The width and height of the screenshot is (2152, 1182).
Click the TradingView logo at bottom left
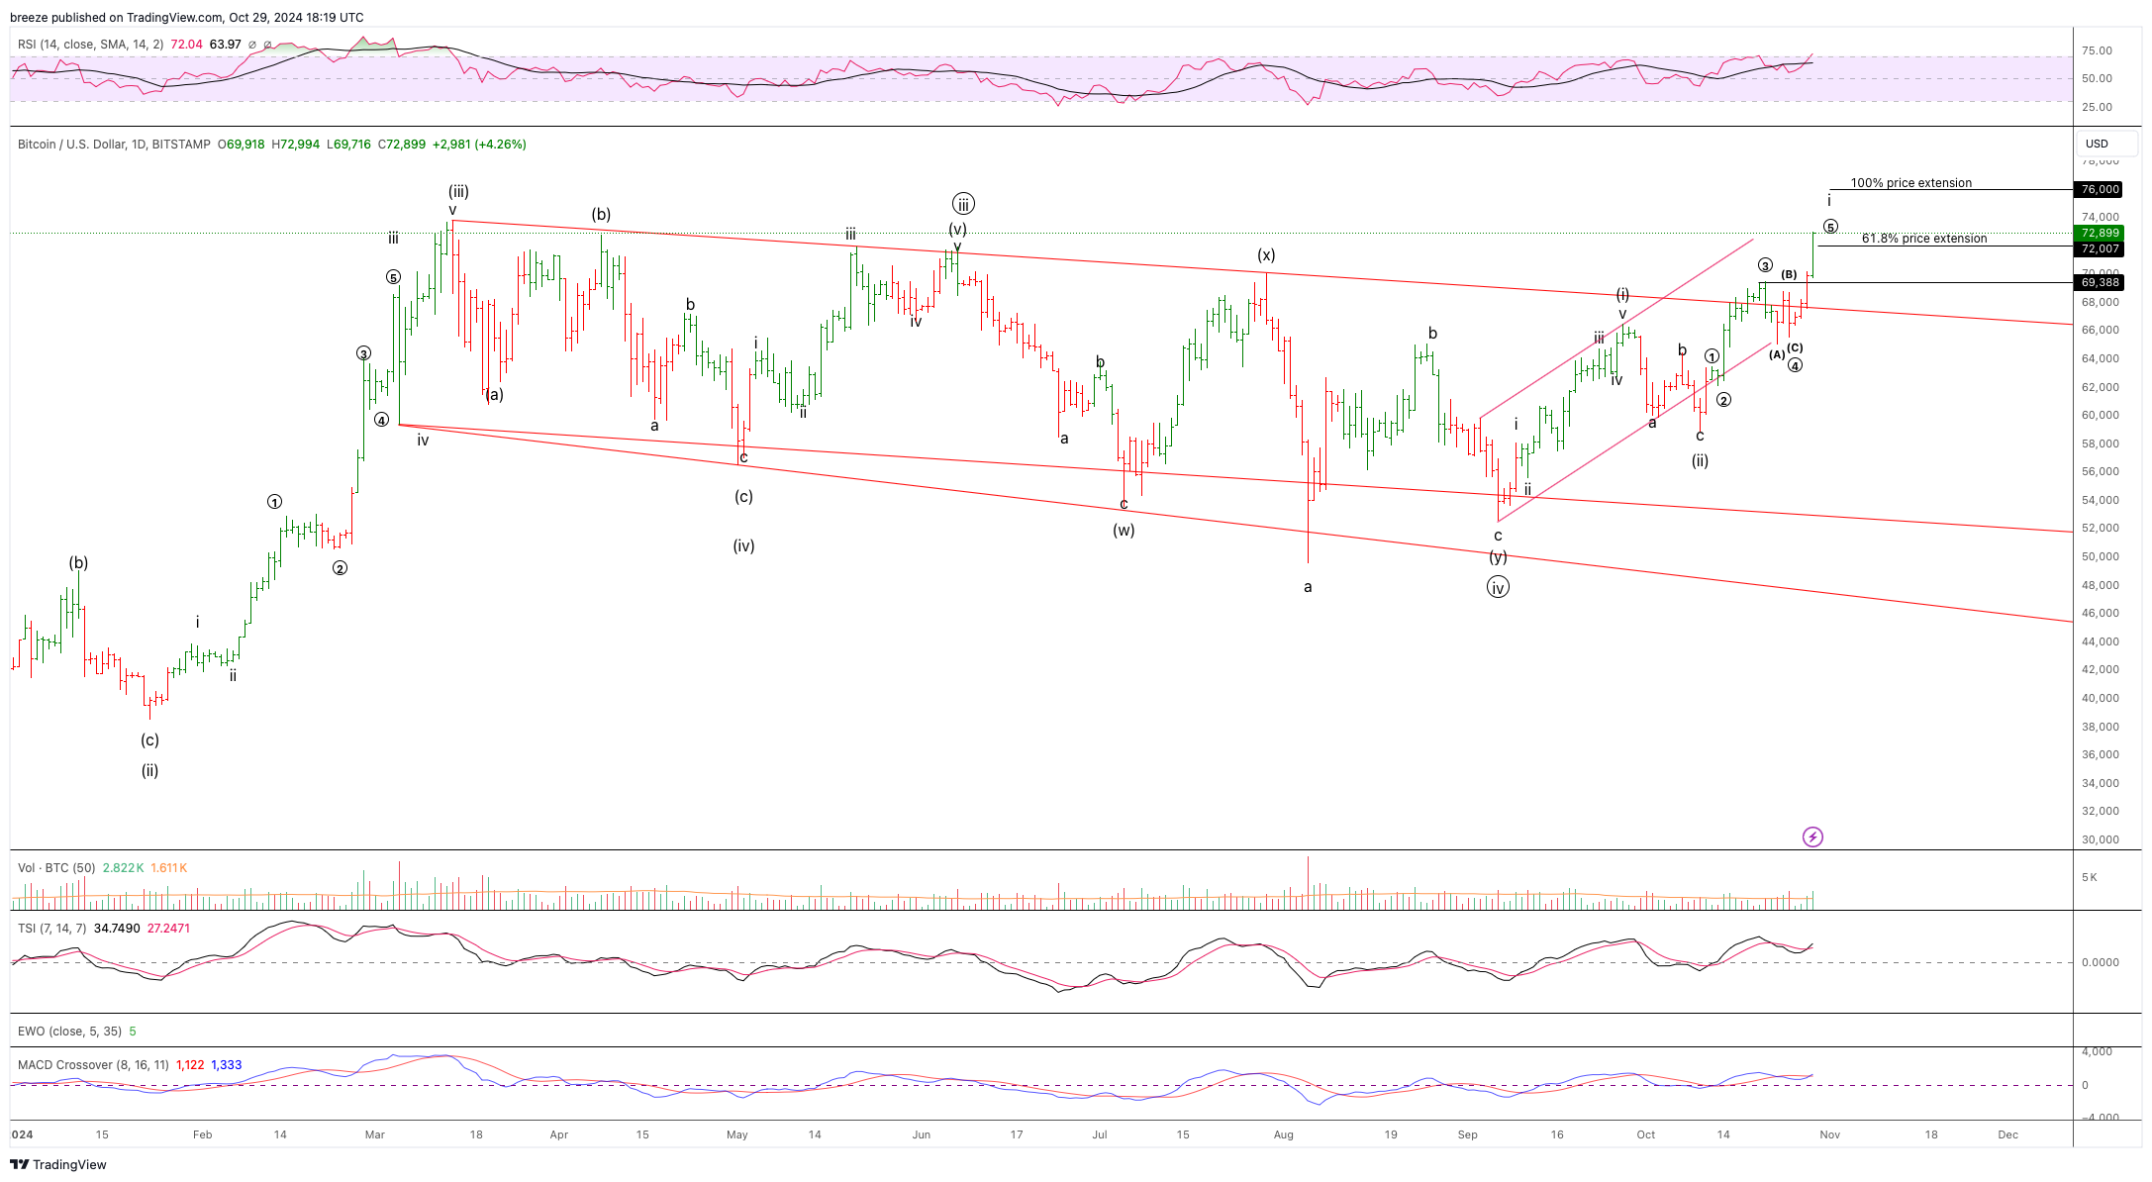click(59, 1164)
